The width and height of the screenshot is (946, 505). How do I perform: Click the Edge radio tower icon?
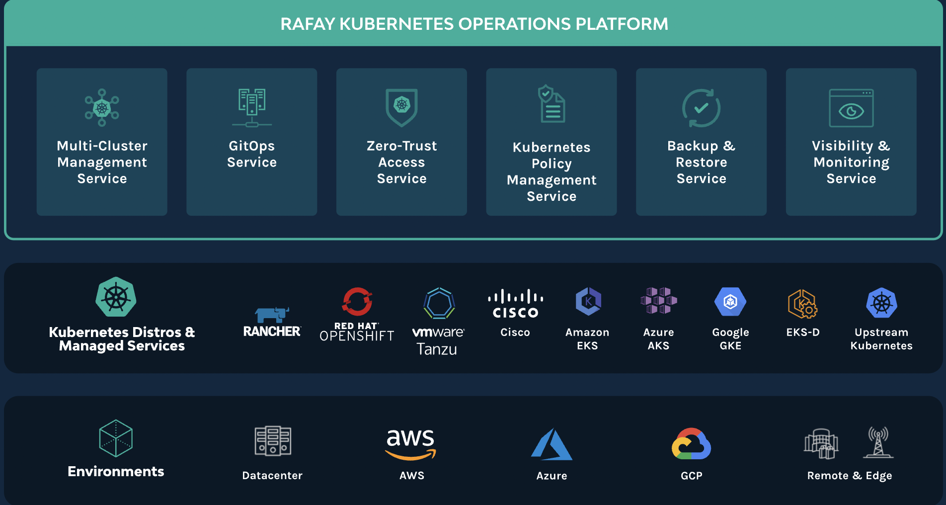click(878, 442)
